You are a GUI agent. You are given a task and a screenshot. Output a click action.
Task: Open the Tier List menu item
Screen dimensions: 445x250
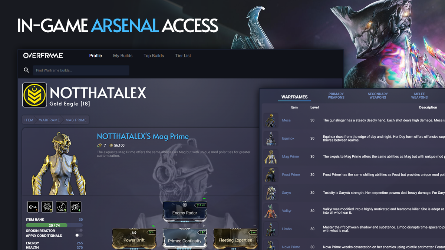click(183, 56)
